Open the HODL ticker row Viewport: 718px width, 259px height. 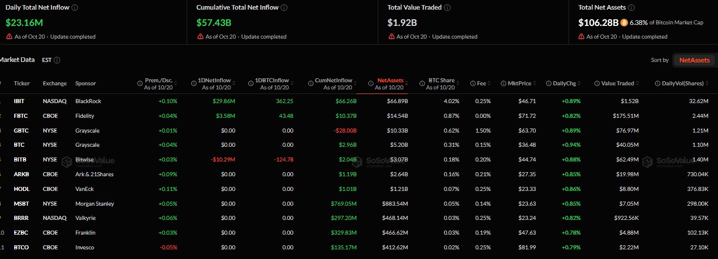pyautogui.click(x=21, y=189)
